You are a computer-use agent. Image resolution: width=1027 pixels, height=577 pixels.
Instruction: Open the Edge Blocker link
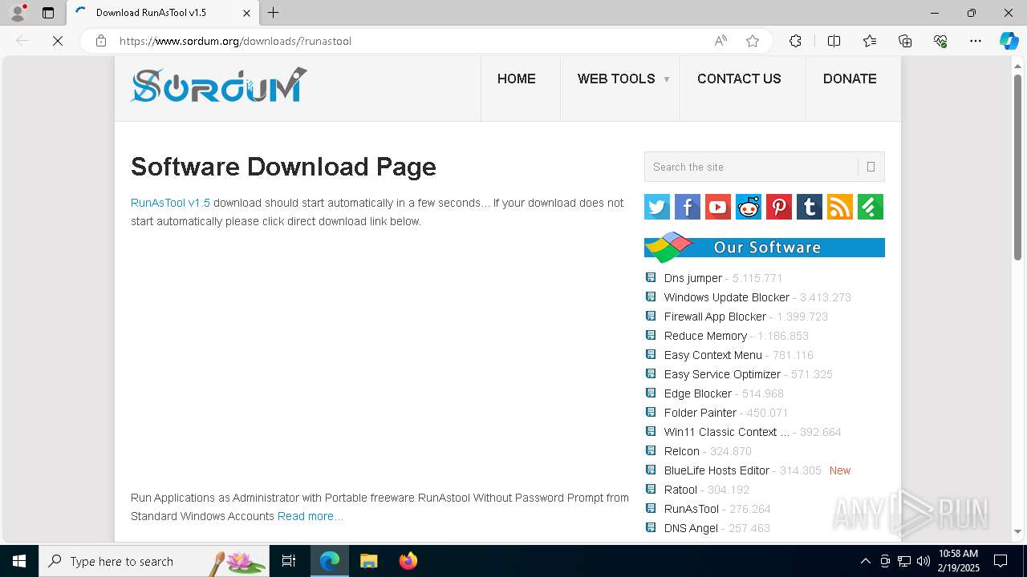click(x=698, y=393)
